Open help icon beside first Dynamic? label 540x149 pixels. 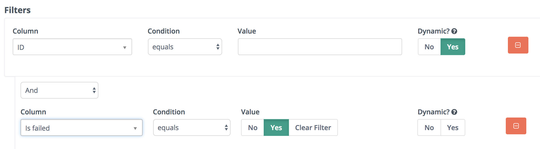pos(454,31)
